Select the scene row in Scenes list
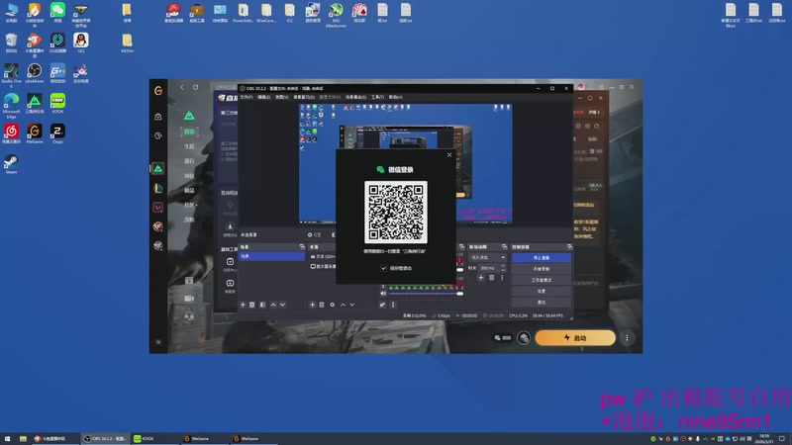Image resolution: width=792 pixels, height=445 pixels. click(x=271, y=256)
